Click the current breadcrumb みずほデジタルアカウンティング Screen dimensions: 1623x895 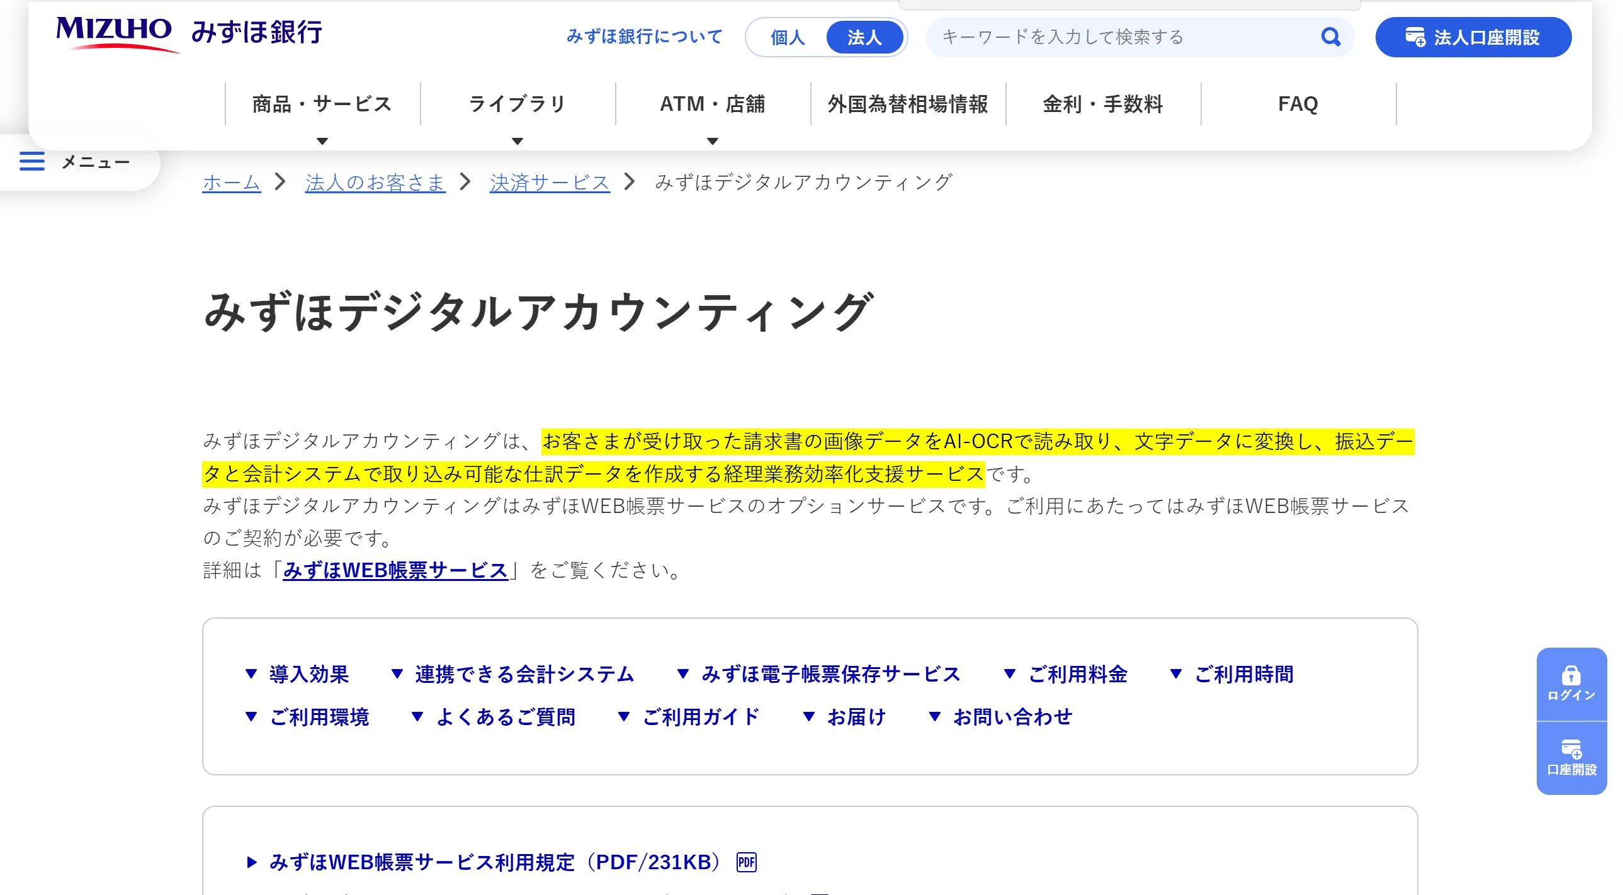click(803, 183)
